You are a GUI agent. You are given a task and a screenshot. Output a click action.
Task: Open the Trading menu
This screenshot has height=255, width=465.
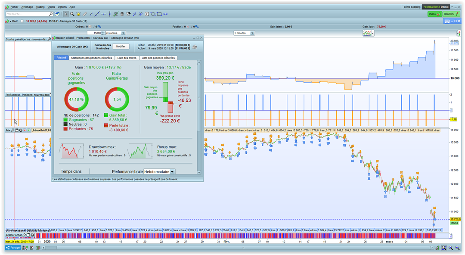(x=40, y=7)
